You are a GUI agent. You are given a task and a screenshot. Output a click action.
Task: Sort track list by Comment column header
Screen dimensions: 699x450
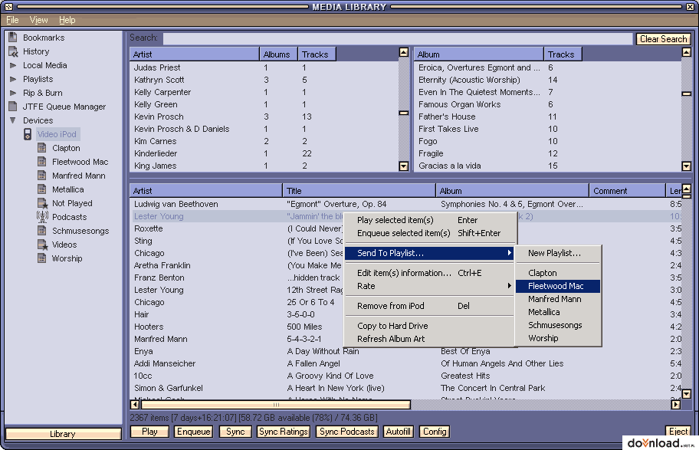point(627,191)
